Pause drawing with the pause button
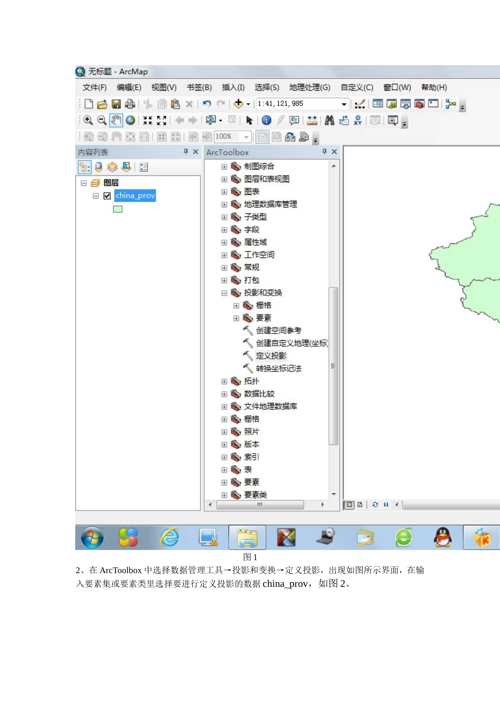This screenshot has height=708, width=500. (x=386, y=505)
